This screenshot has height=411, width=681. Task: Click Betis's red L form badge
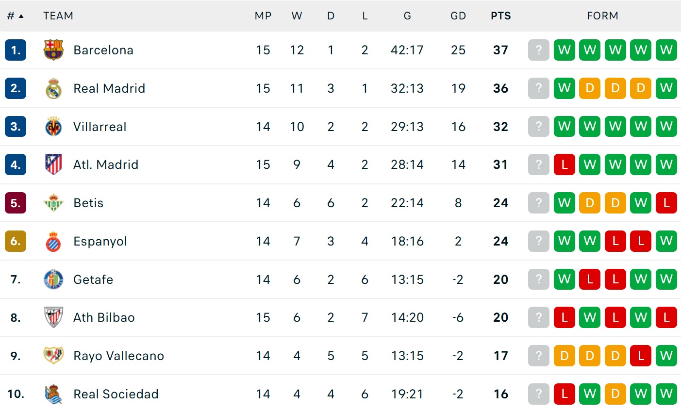[666, 203]
